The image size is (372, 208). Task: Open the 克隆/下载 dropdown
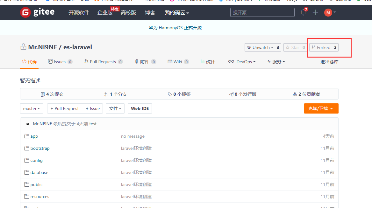(x=321, y=108)
